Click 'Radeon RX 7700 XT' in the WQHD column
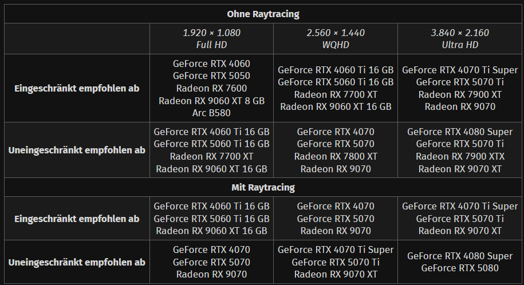 point(336,94)
